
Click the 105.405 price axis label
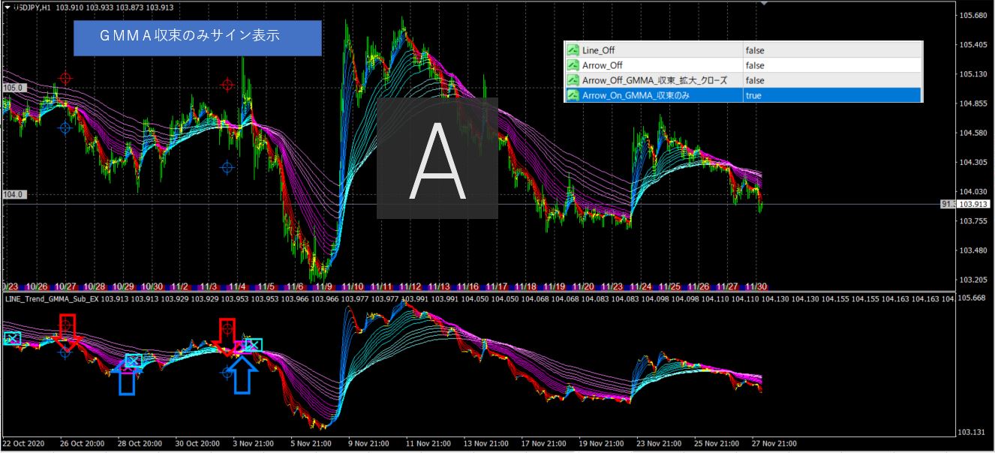tap(974, 45)
